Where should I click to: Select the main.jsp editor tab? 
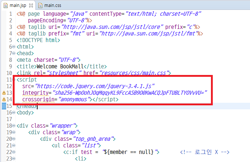pos(18,5)
